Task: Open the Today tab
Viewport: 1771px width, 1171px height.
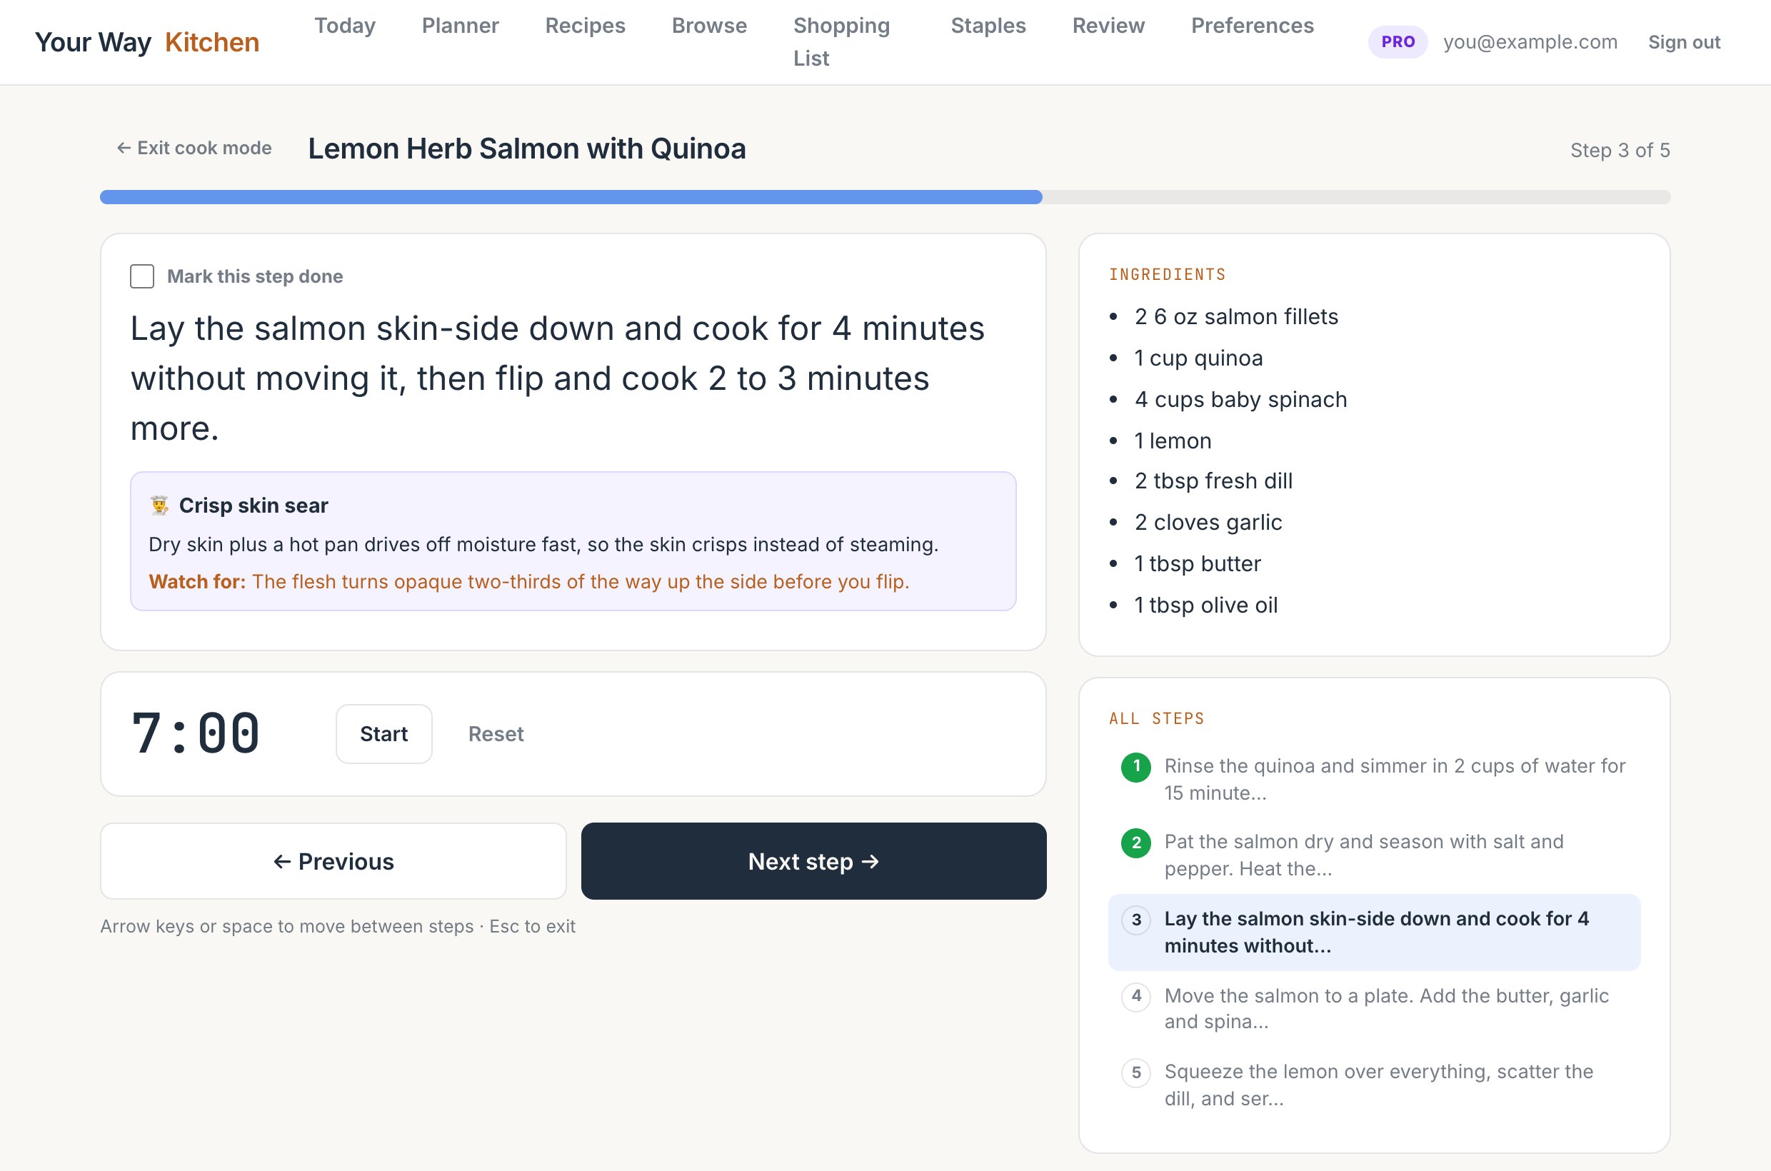Action: click(344, 26)
